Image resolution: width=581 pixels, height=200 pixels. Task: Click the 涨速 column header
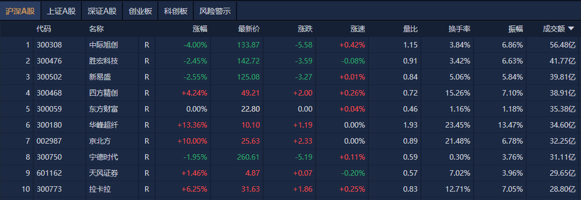point(358,29)
